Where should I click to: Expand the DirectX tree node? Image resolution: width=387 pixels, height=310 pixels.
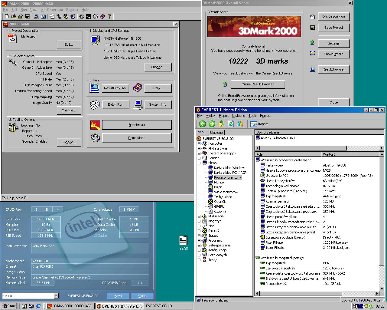[199, 231]
